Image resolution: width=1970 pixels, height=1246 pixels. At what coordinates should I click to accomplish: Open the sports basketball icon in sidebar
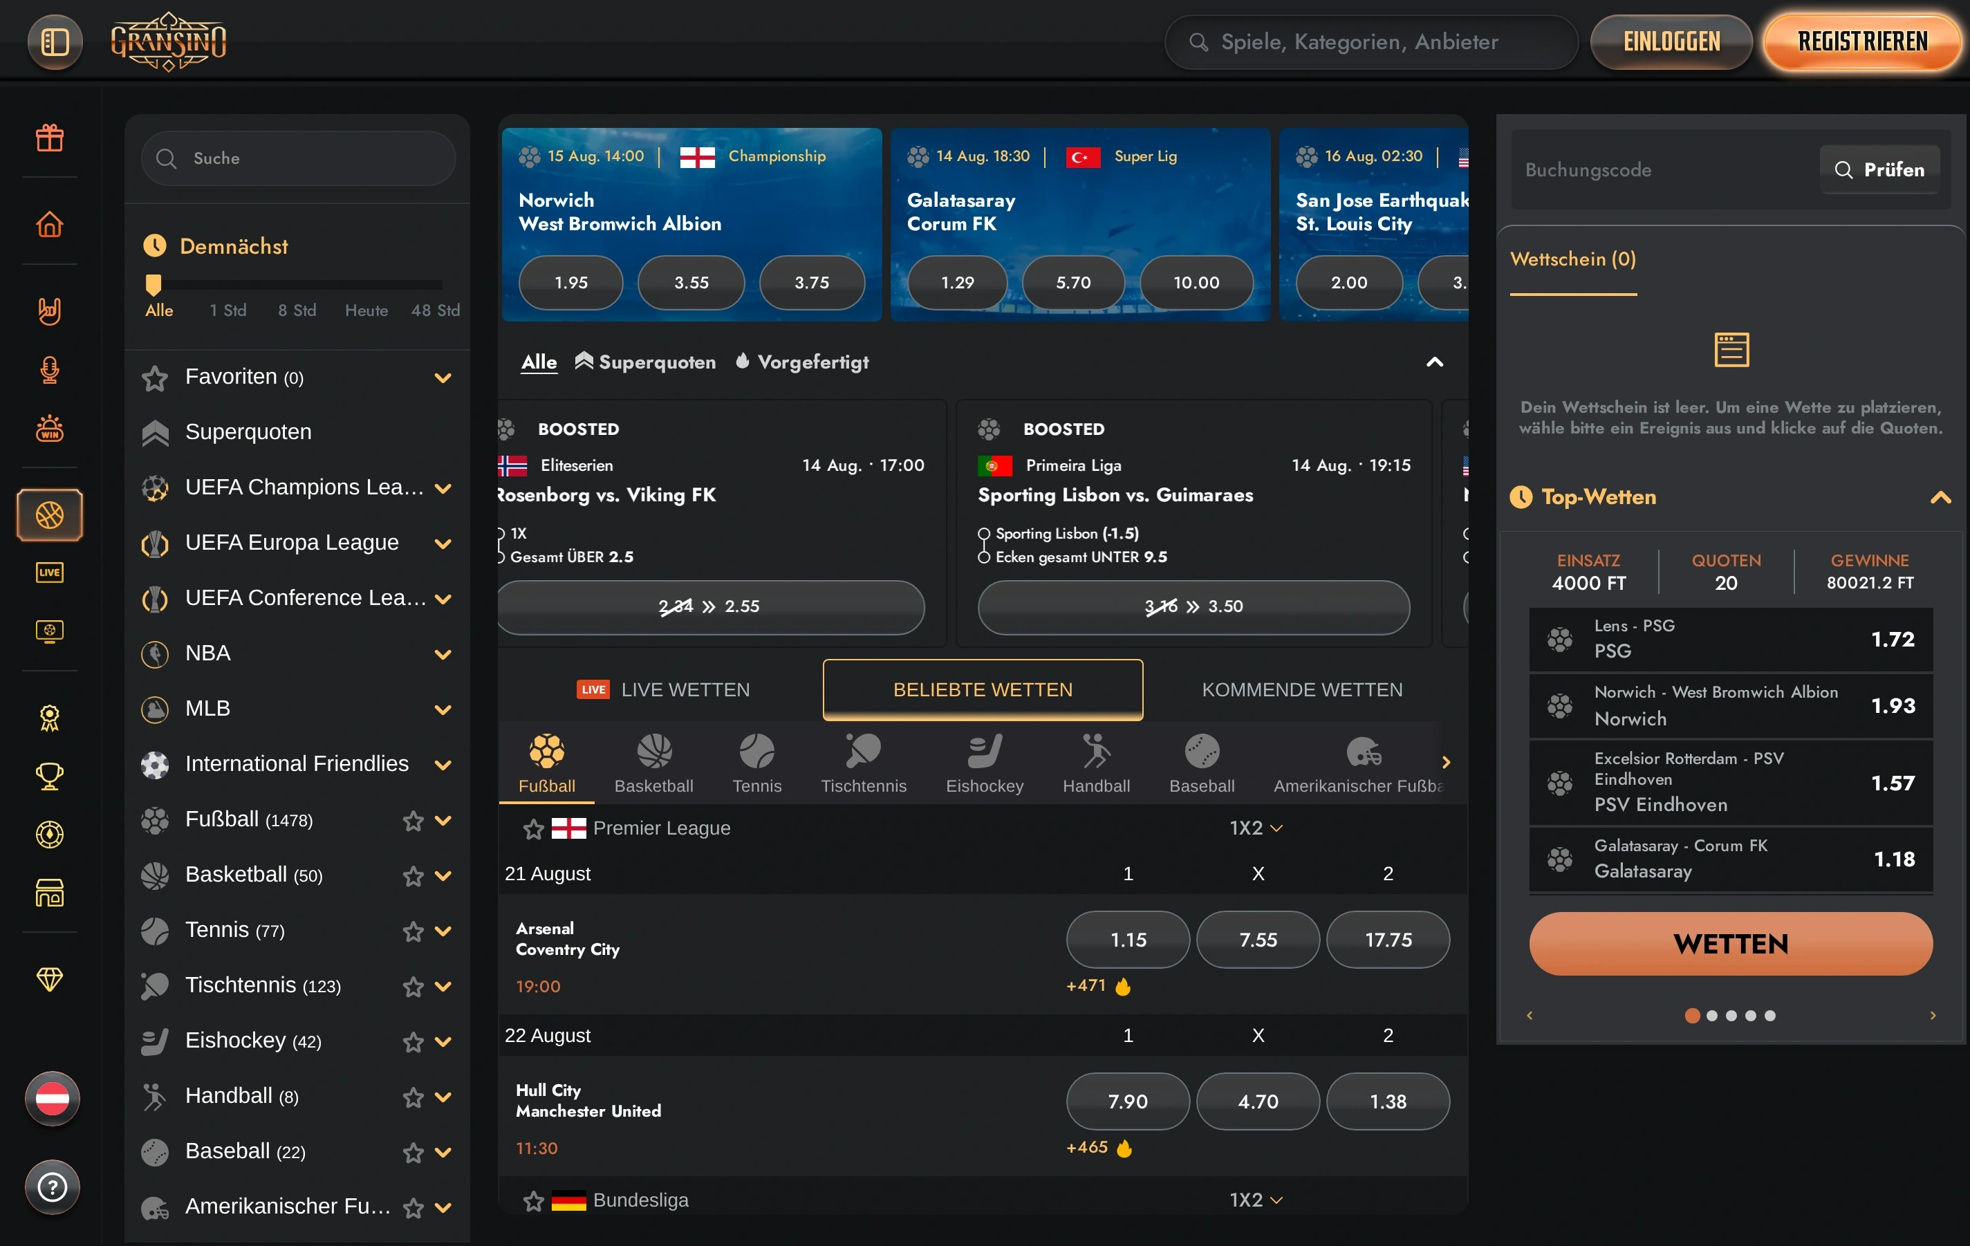click(x=50, y=514)
